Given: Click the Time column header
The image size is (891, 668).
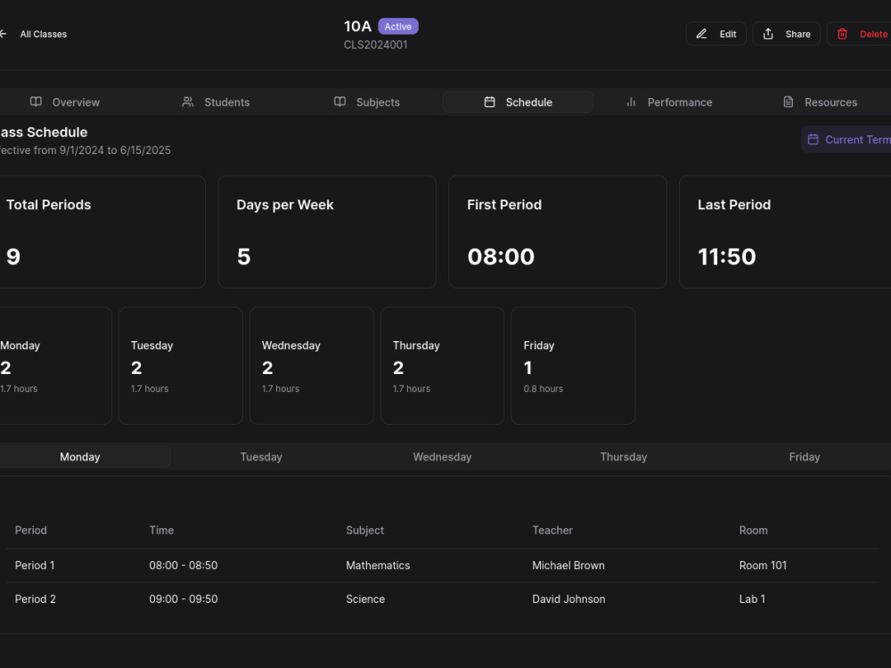Looking at the screenshot, I should click(161, 530).
